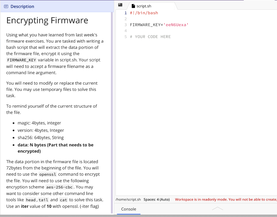Click the readonly mode warning message
The height and width of the screenshot is (217, 277).
pyautogui.click(x=225, y=199)
